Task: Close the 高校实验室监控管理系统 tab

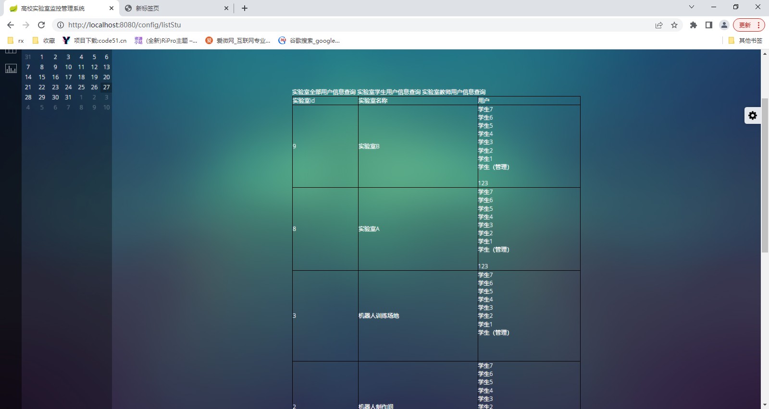Action: point(112,8)
